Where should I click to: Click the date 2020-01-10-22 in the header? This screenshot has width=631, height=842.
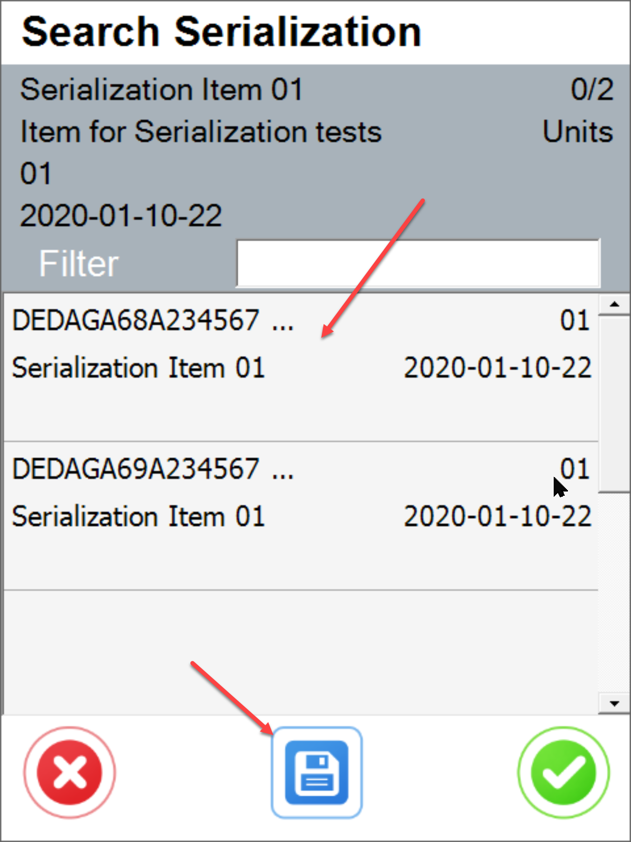point(122,215)
